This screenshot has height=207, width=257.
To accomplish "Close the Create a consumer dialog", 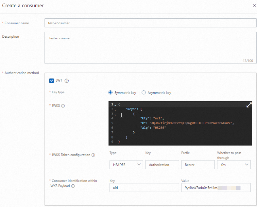I will click(x=254, y=6).
